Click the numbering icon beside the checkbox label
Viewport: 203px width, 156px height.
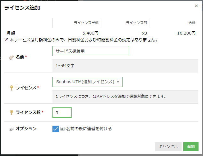coord(63,129)
